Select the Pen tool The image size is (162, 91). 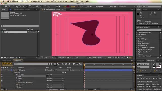(27, 6)
